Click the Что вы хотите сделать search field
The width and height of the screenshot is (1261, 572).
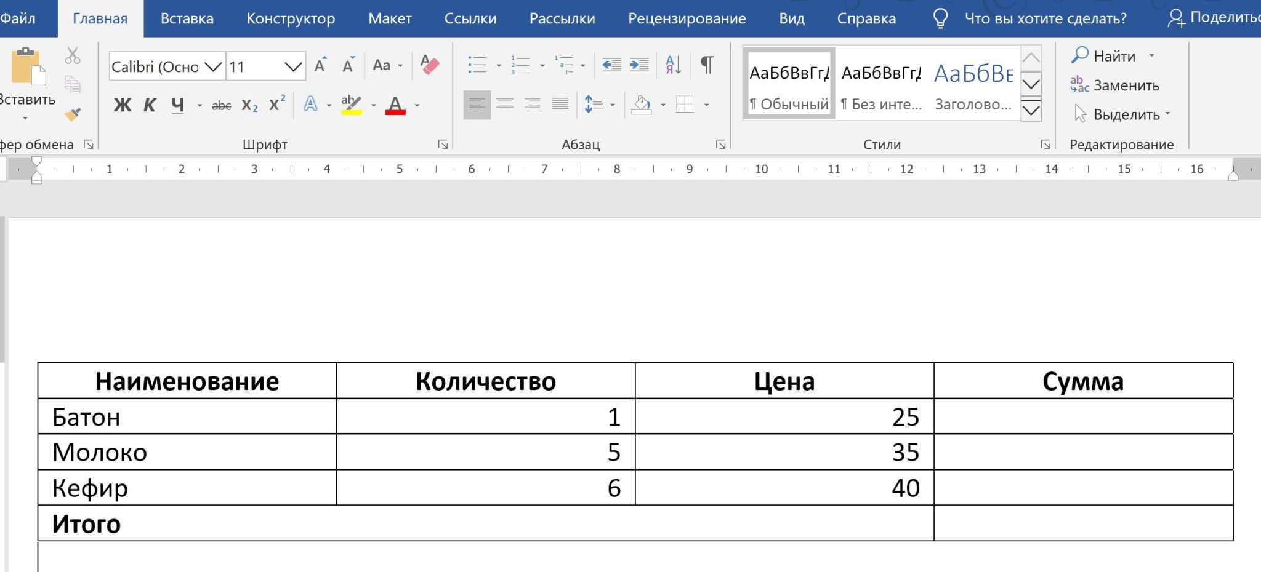tap(1045, 18)
